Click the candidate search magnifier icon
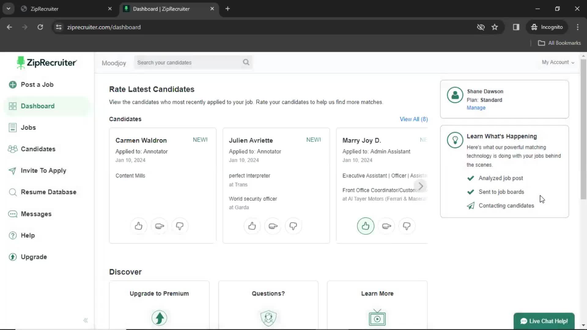The height and width of the screenshot is (330, 587). [x=246, y=62]
